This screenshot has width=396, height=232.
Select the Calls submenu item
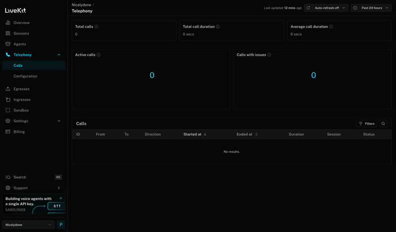(33, 66)
